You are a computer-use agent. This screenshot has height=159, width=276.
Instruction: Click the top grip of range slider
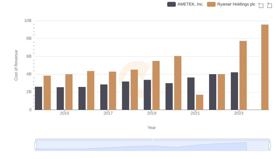(152, 139)
